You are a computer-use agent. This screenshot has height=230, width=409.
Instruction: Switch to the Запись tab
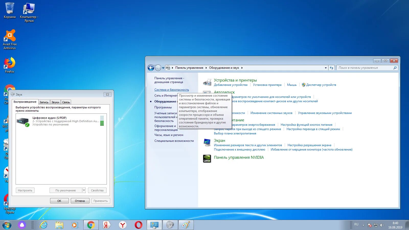point(44,102)
